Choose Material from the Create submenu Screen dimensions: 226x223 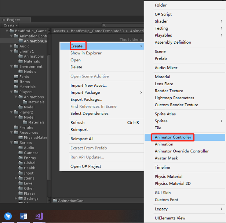click(x=185, y=77)
